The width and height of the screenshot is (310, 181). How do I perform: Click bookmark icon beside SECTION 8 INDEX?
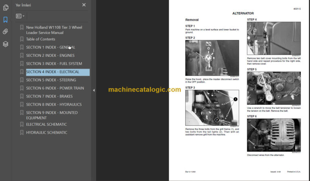(22, 104)
